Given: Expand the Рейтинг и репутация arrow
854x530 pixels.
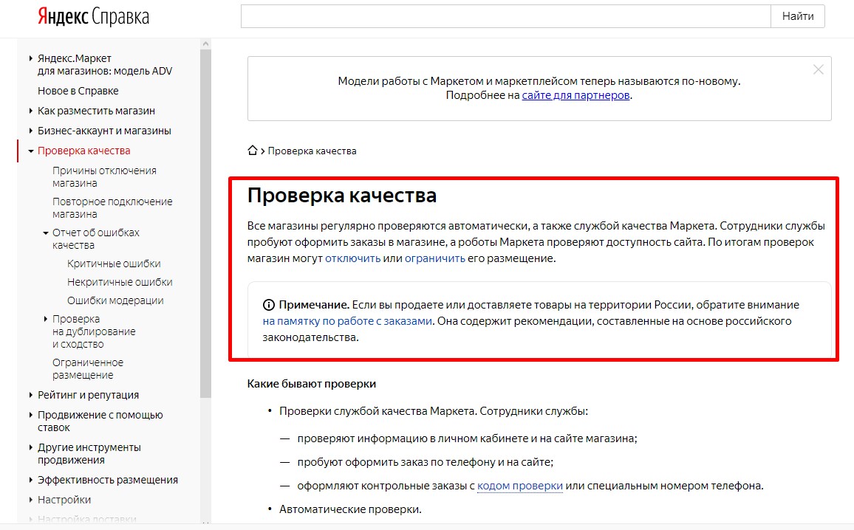Looking at the screenshot, I should pyautogui.click(x=30, y=395).
